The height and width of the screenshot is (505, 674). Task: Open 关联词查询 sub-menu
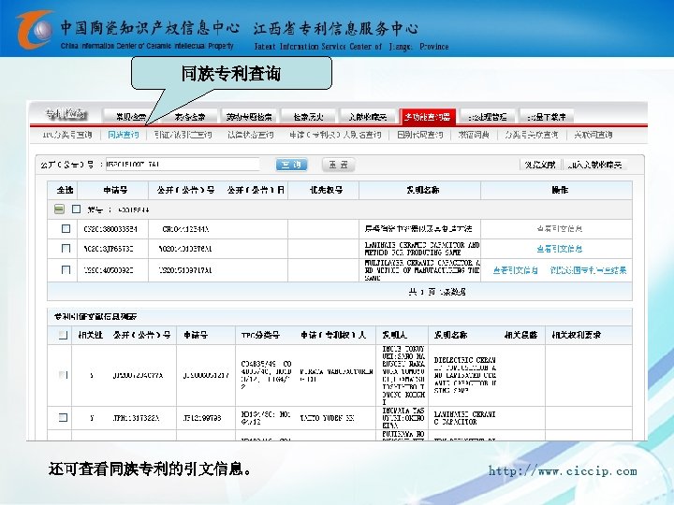click(593, 135)
